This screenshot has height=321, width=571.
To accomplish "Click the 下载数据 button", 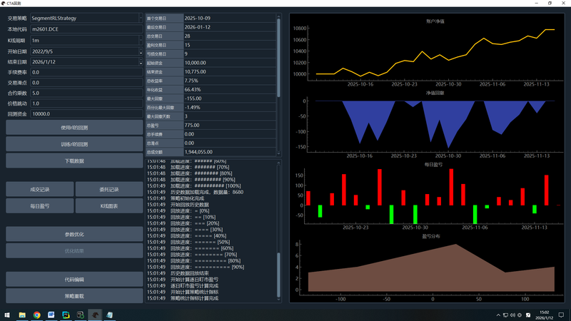I will pos(74,161).
